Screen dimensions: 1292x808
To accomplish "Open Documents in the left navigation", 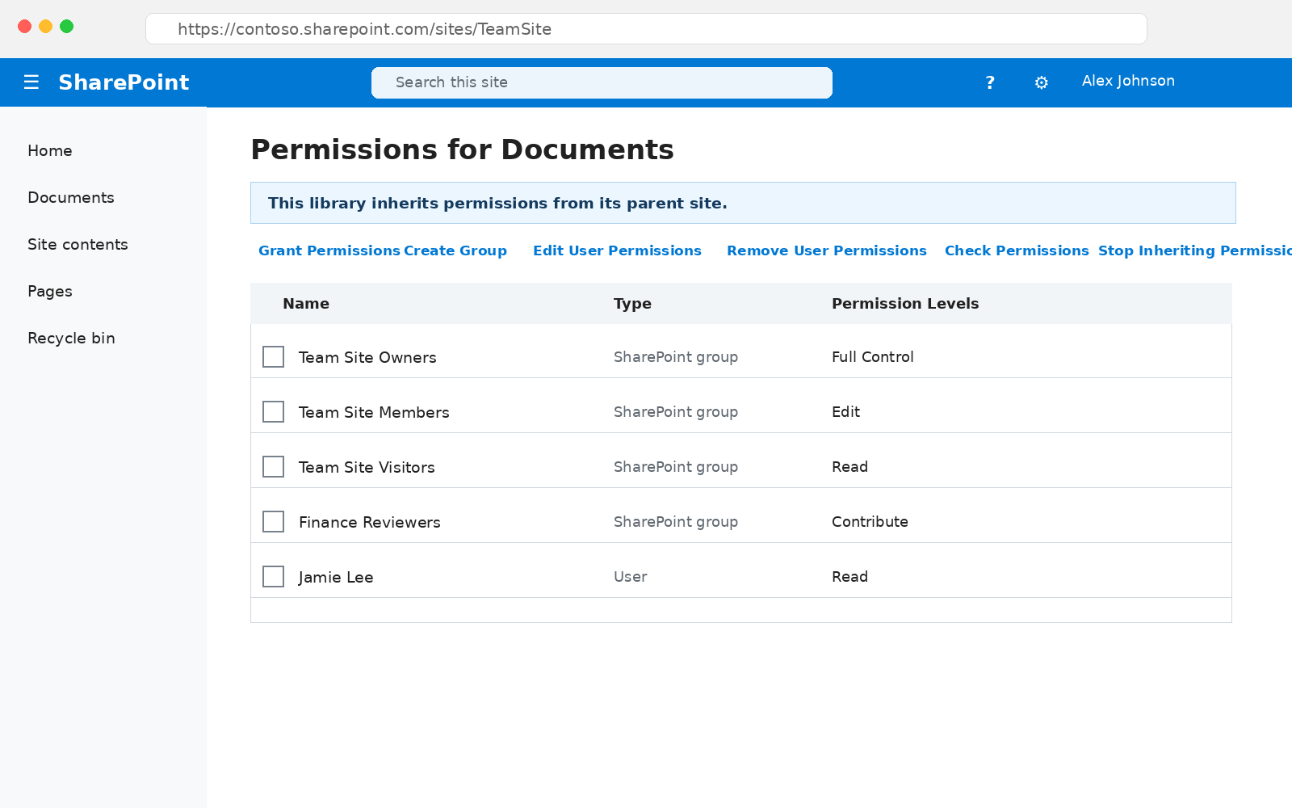I will 71,198.
